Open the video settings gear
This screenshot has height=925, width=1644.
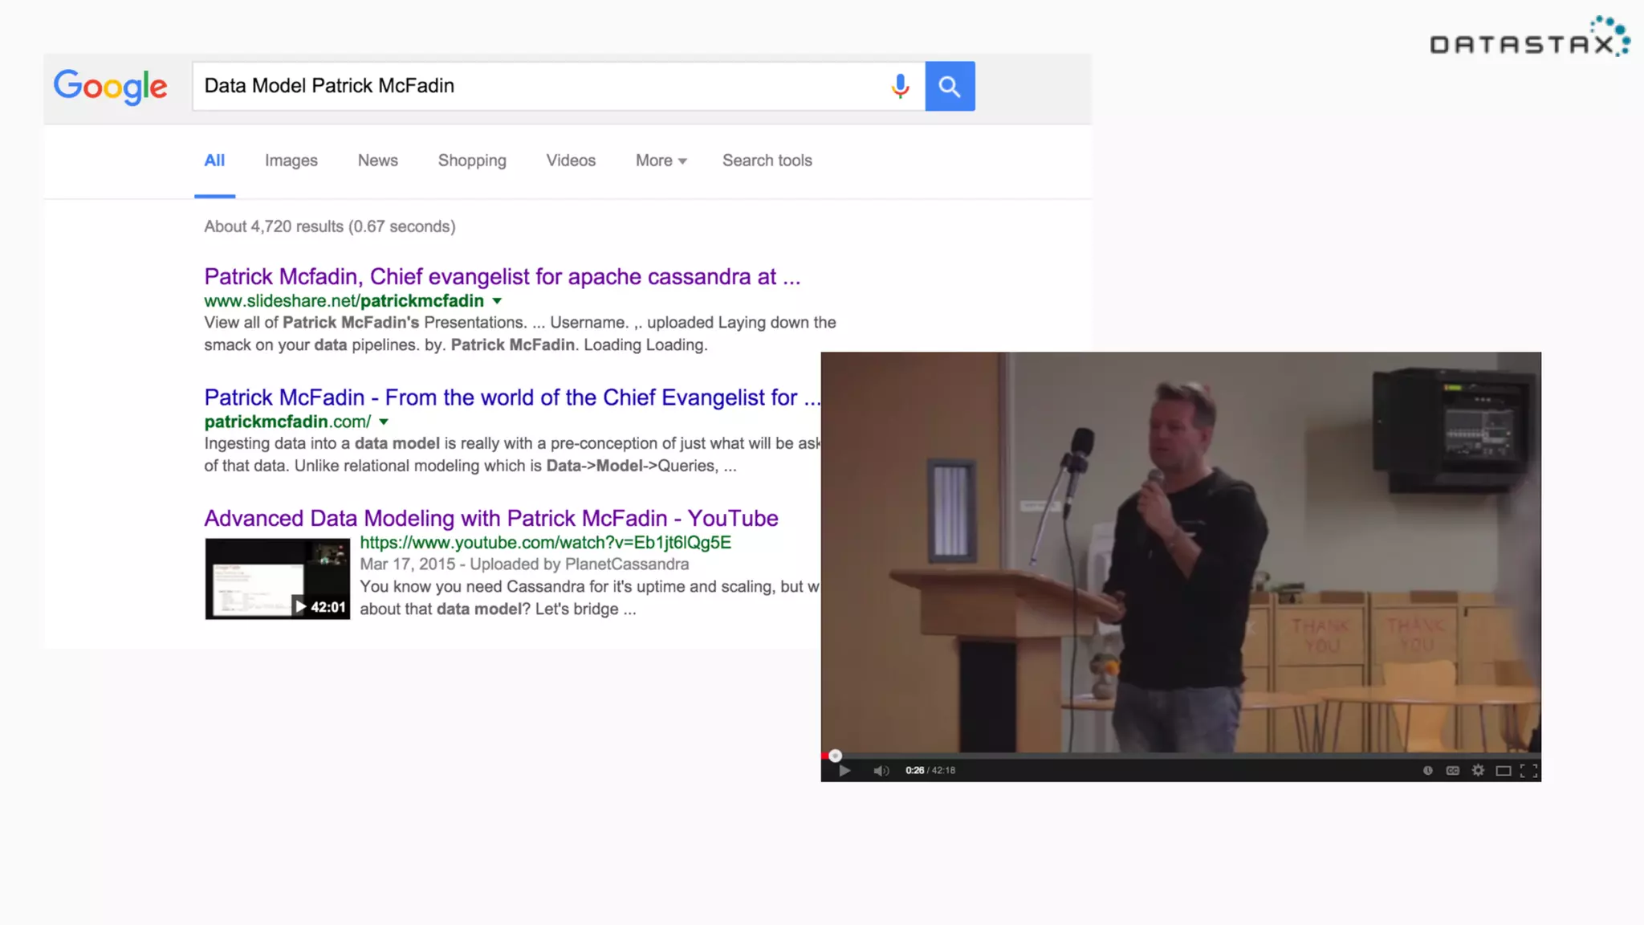pos(1478,771)
